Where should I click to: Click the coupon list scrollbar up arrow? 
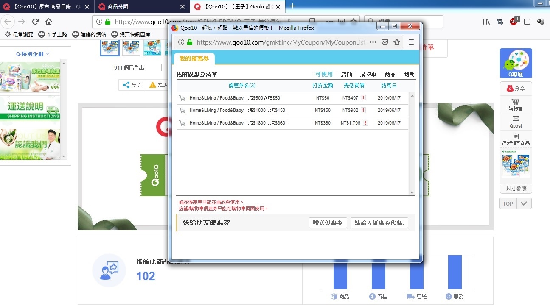pos(412,96)
